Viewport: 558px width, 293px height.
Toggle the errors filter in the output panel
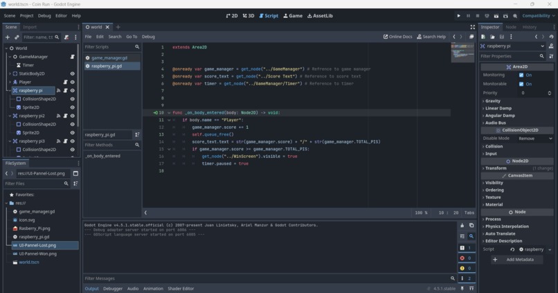(466, 258)
